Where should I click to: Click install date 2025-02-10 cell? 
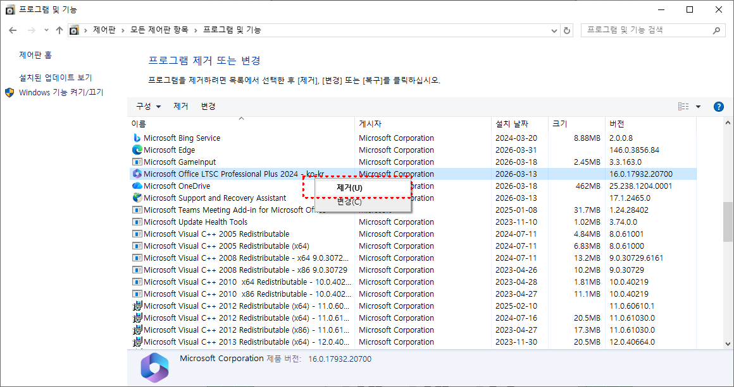tap(516, 306)
